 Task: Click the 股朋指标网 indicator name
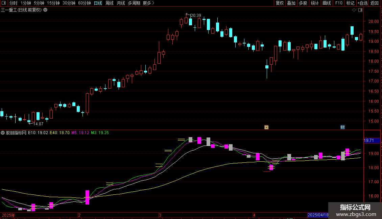click(x=16, y=133)
